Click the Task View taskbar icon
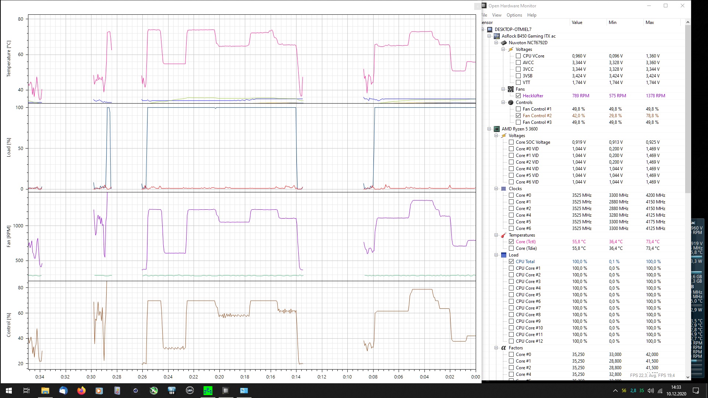 coord(27,391)
